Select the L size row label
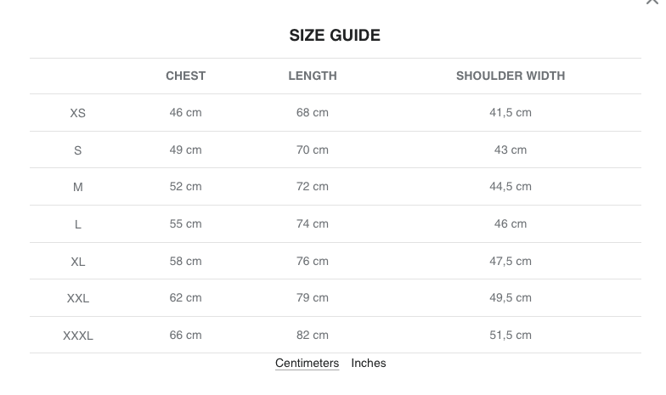This screenshot has height=395, width=666. point(78,224)
